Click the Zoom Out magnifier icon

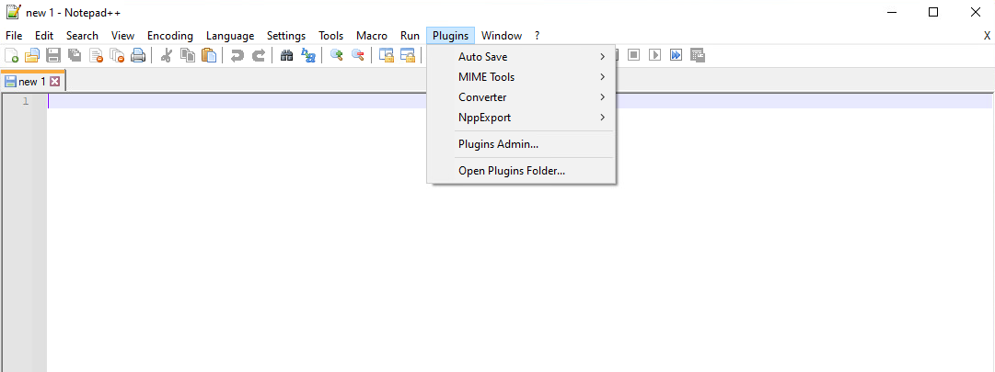pos(357,55)
